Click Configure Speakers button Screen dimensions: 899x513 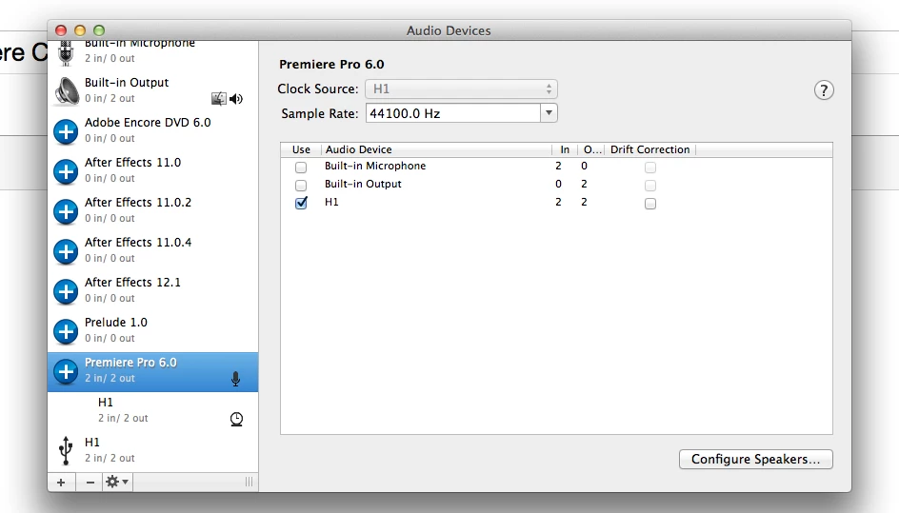pyautogui.click(x=755, y=459)
